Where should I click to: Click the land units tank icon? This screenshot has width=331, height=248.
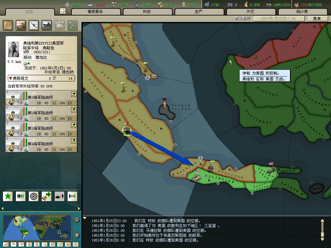tap(21, 25)
